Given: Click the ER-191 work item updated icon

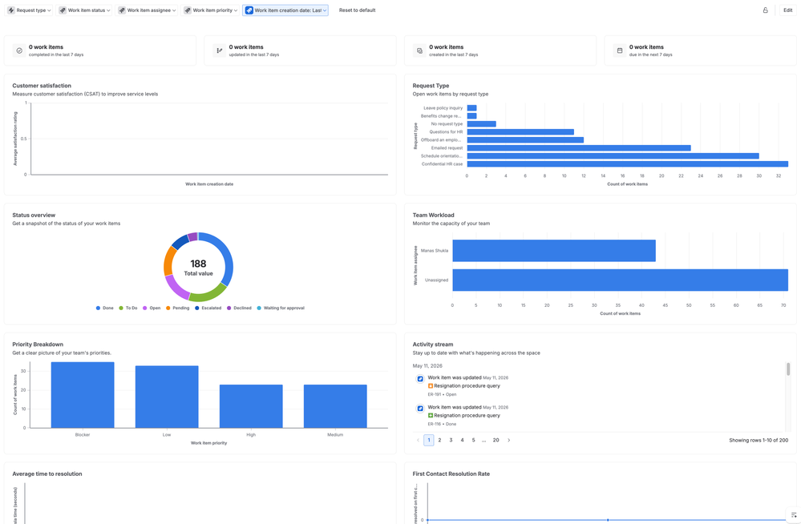Looking at the screenshot, I should [x=420, y=378].
